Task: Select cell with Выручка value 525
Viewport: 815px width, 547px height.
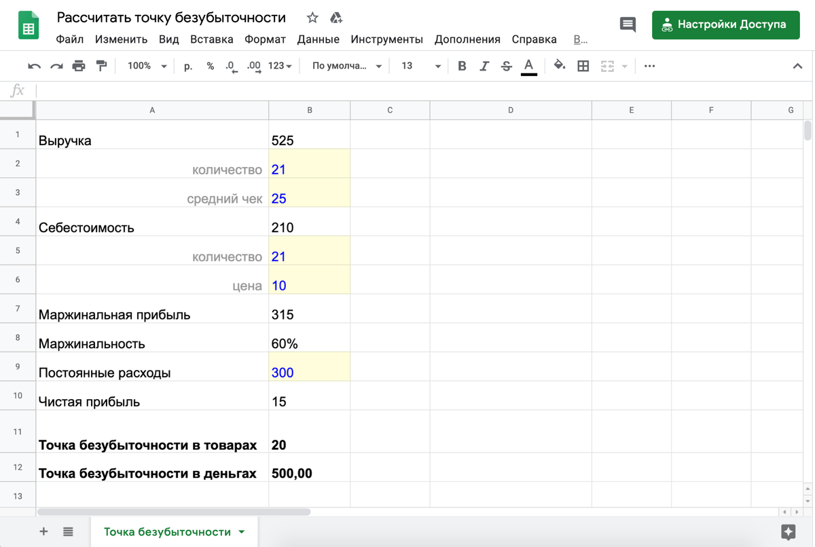Action: click(310, 134)
